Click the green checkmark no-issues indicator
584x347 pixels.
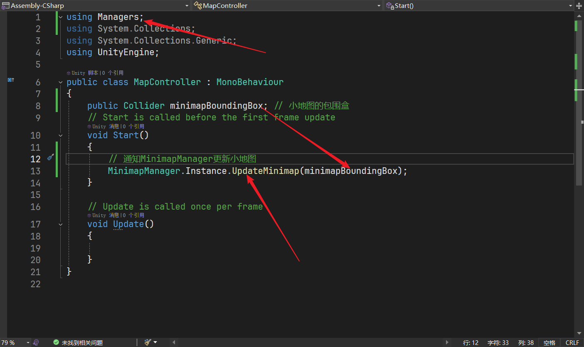coord(56,342)
